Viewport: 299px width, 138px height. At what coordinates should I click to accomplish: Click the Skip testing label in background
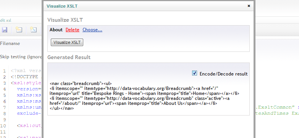[21, 57]
